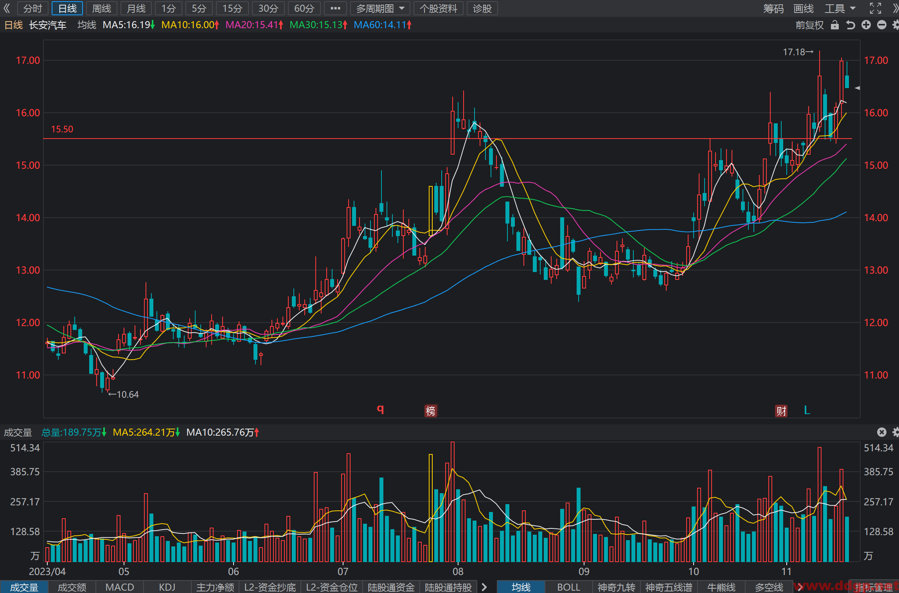Image resolution: width=899 pixels, height=593 pixels.
Task: Click the 诊股 stock diagnosis button
Action: pyautogui.click(x=482, y=8)
